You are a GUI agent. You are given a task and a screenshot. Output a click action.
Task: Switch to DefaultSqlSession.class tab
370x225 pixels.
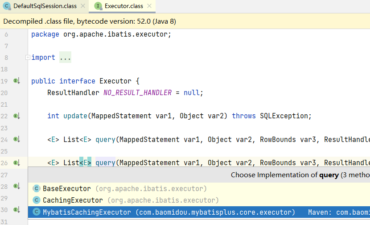click(x=45, y=6)
